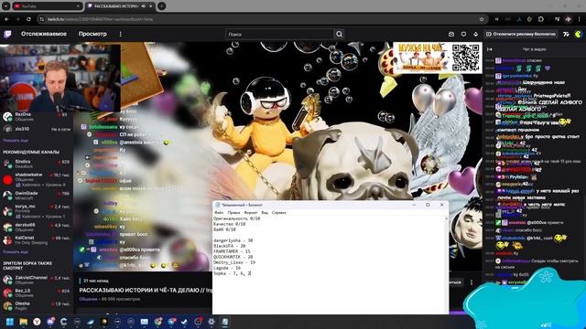This screenshot has height=329, width=586.
Task: Open Notepad Вид menu
Action: [x=265, y=213]
